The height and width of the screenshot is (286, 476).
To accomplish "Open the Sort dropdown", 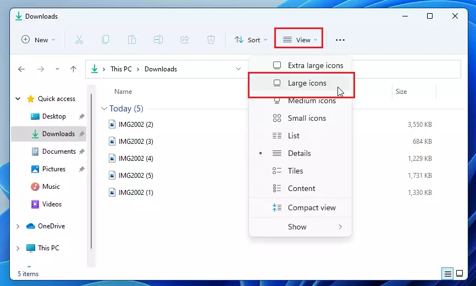I will point(251,40).
